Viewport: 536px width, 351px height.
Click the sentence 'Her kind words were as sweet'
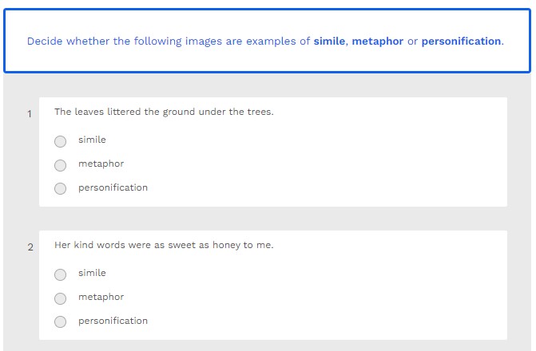164,245
